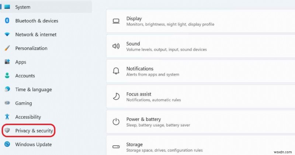The width and height of the screenshot is (295, 155).
Task: Click the Gaming controller icon
Action: click(x=7, y=103)
